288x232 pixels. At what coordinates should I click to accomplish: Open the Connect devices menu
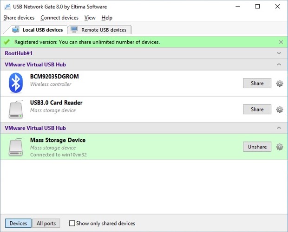click(x=59, y=18)
